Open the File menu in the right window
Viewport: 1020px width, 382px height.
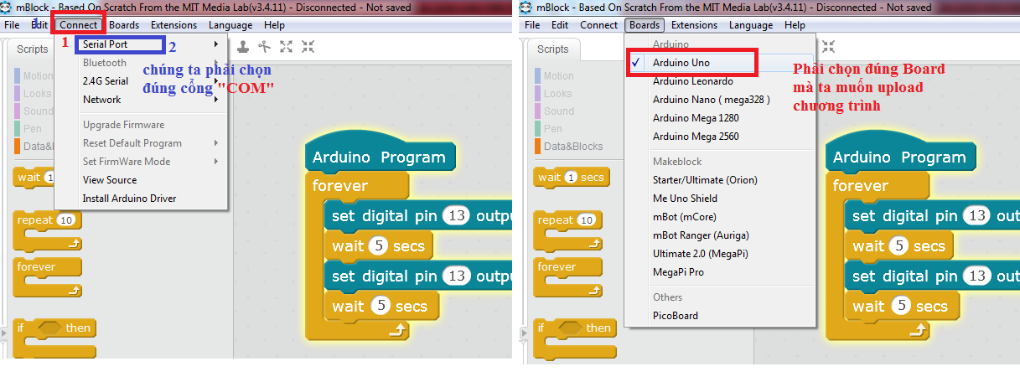pyautogui.click(x=532, y=25)
